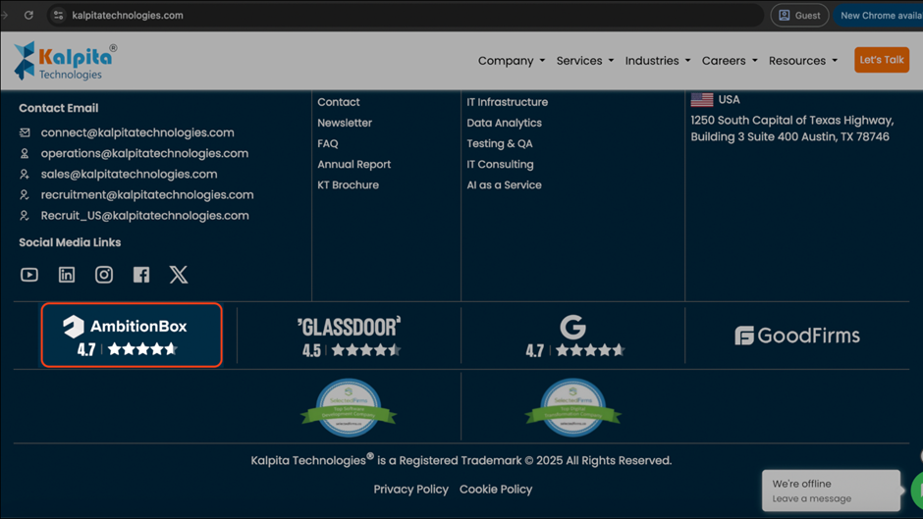Click the Annual Report footer link
Viewport: 923px width, 519px height.
click(353, 165)
